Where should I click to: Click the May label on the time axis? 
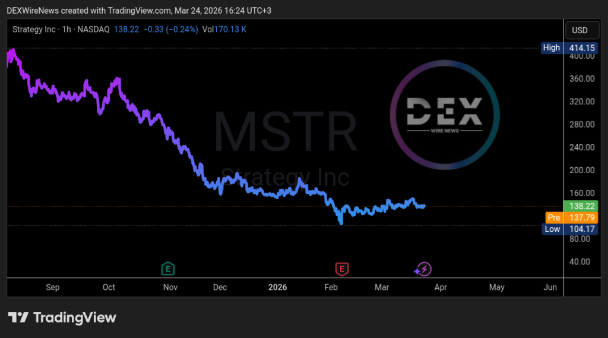[x=497, y=287]
